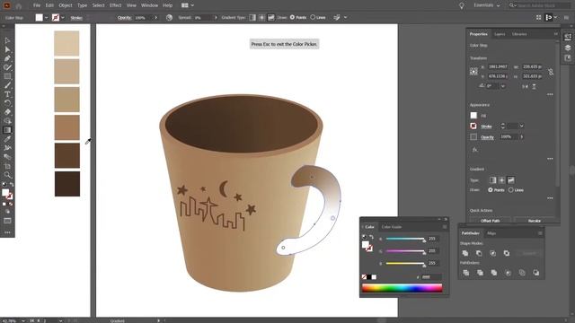Open Edit Toolbar three-dots at toolbar bottom

[7, 232]
